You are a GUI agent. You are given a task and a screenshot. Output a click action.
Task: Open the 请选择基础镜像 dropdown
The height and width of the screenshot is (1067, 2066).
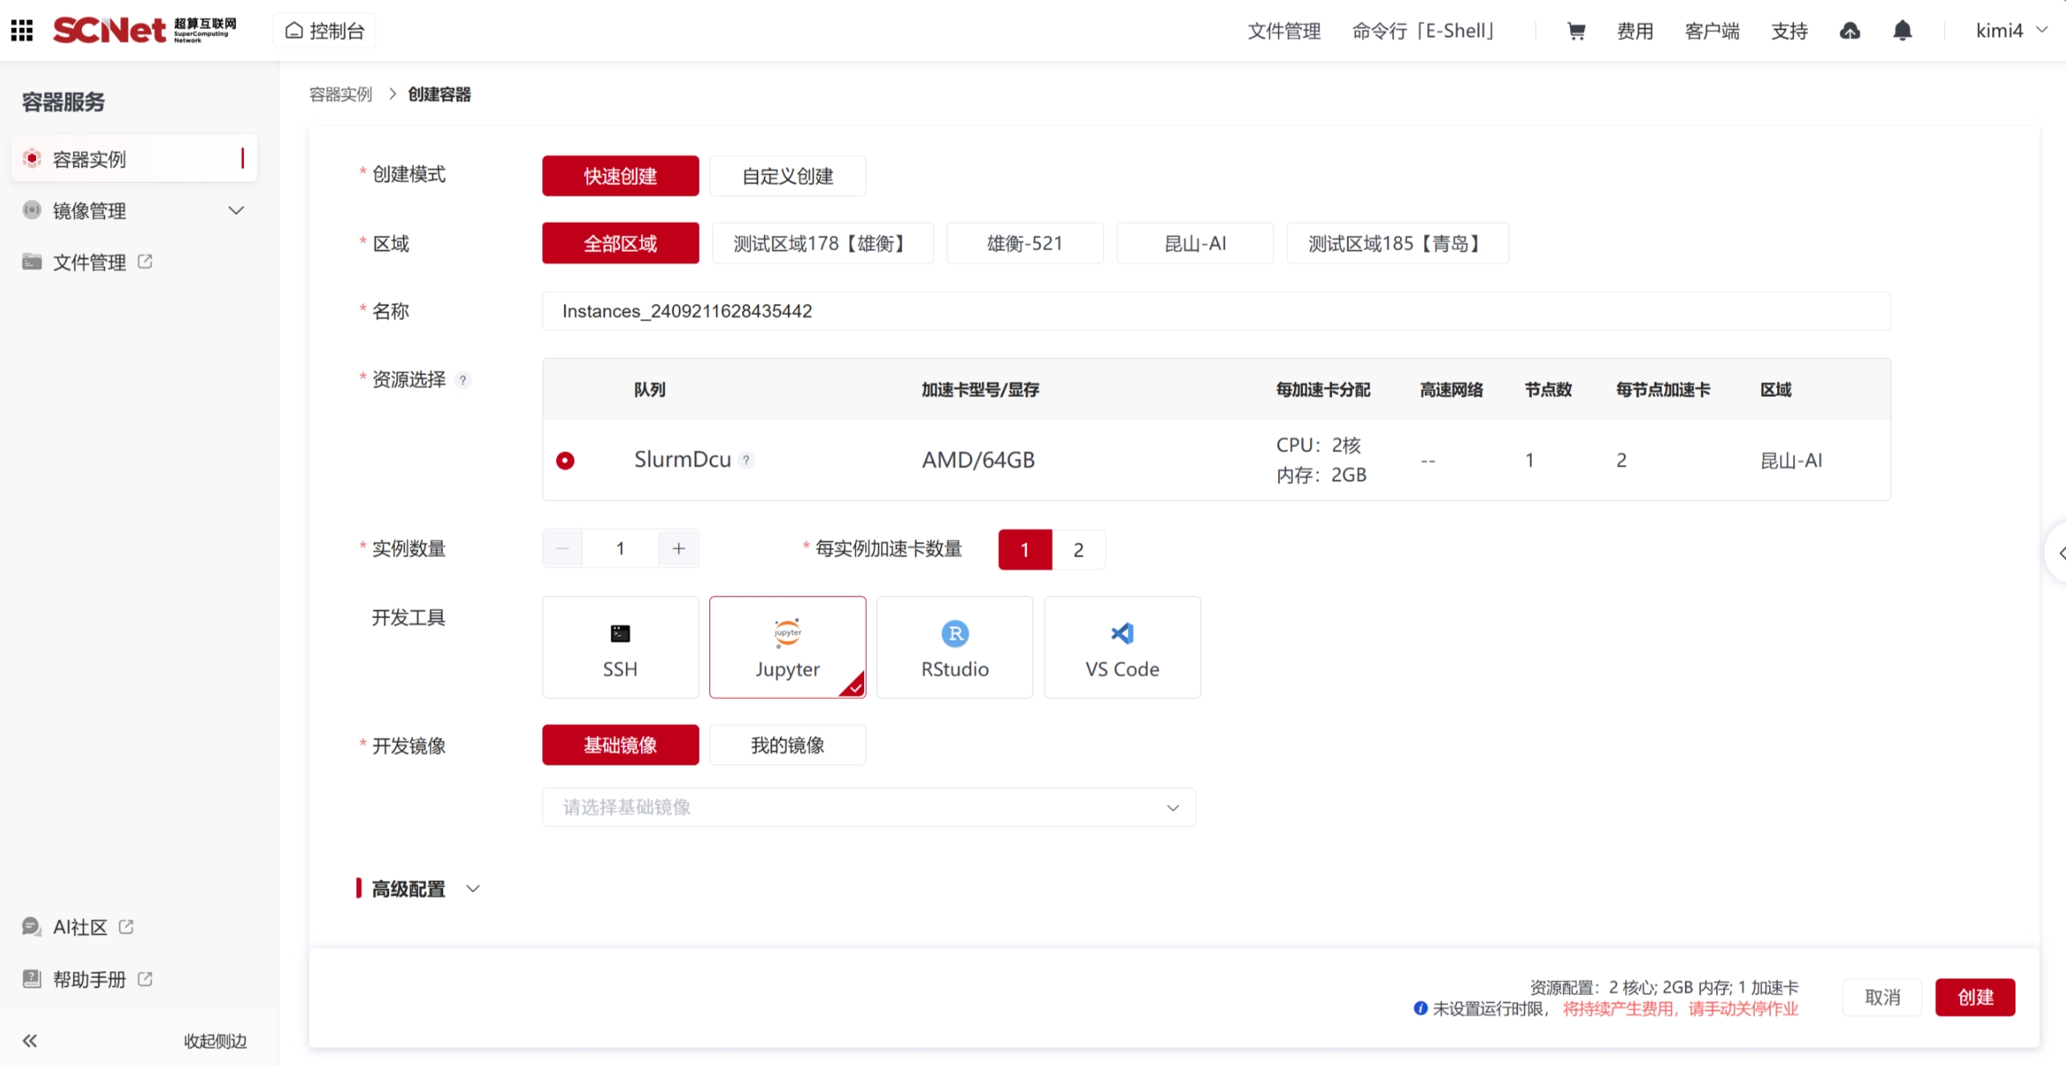868,807
